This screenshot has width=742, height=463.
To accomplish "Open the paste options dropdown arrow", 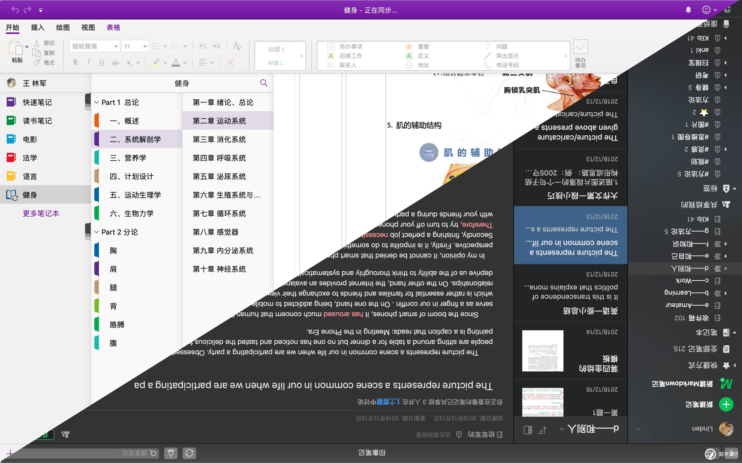I will (27, 47).
